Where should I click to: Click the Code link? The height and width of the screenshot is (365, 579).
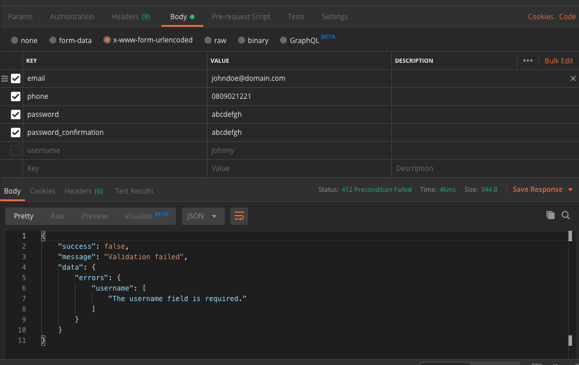[x=567, y=17]
